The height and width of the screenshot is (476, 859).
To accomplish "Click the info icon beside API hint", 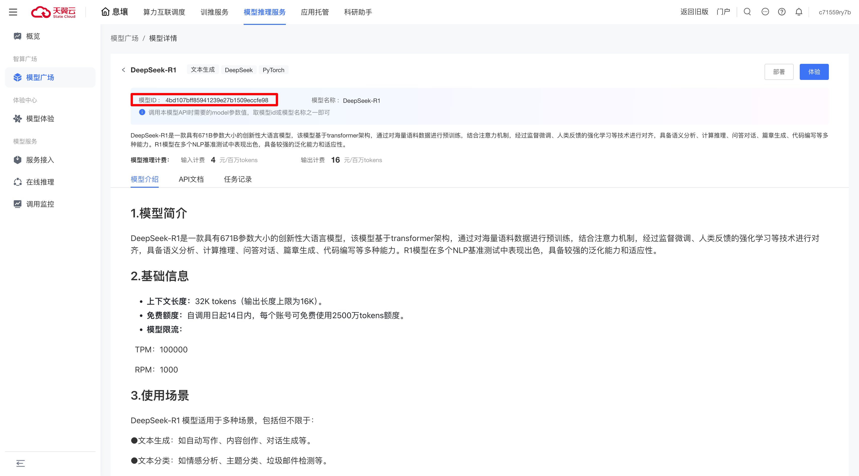I will (142, 112).
